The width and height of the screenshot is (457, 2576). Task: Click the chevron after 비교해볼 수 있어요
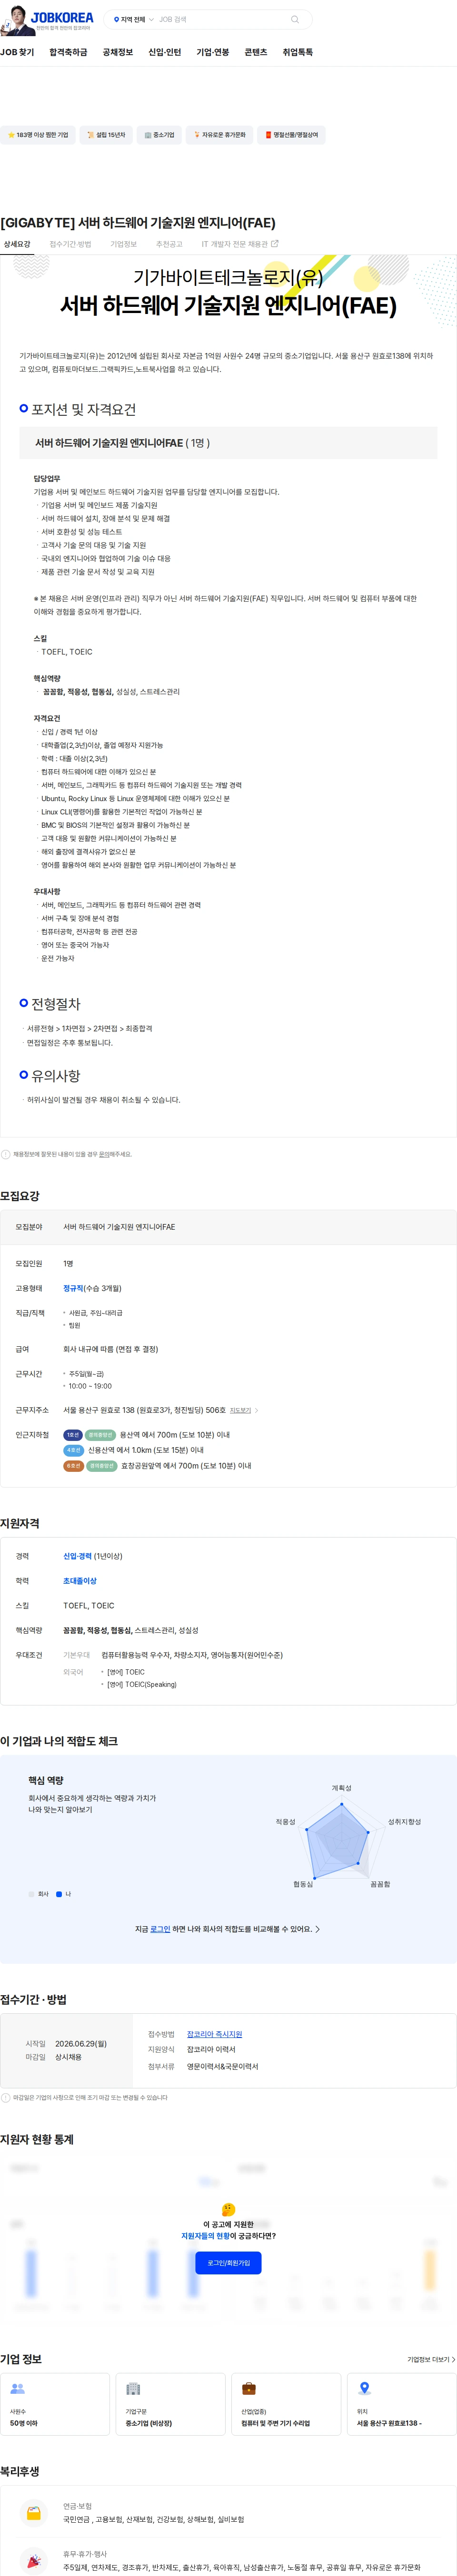[318, 1929]
